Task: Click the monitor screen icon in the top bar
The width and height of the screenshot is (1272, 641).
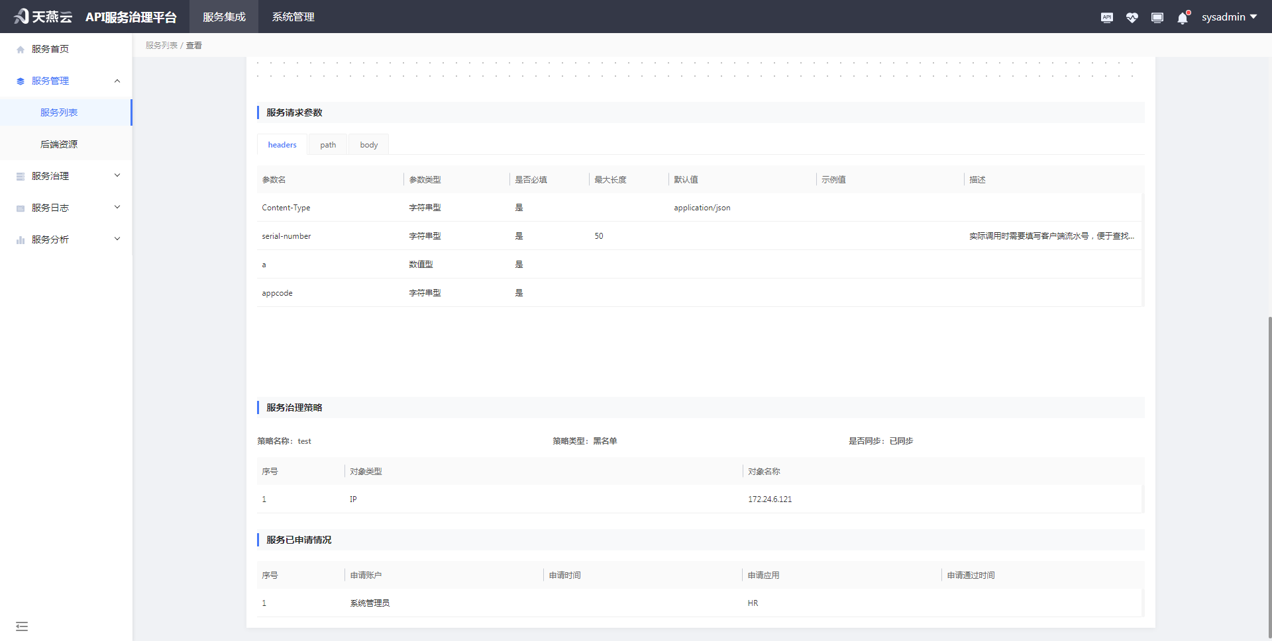Action: (1157, 17)
